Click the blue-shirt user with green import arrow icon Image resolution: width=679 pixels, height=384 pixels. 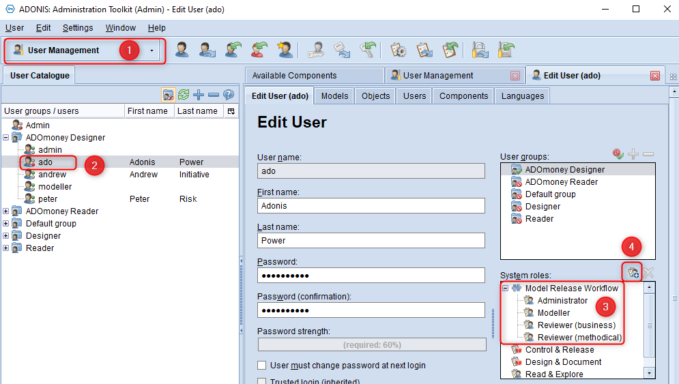click(233, 50)
